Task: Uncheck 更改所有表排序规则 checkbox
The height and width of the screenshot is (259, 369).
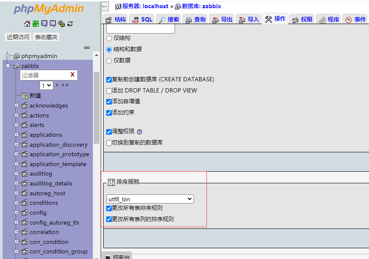Action: (109, 208)
